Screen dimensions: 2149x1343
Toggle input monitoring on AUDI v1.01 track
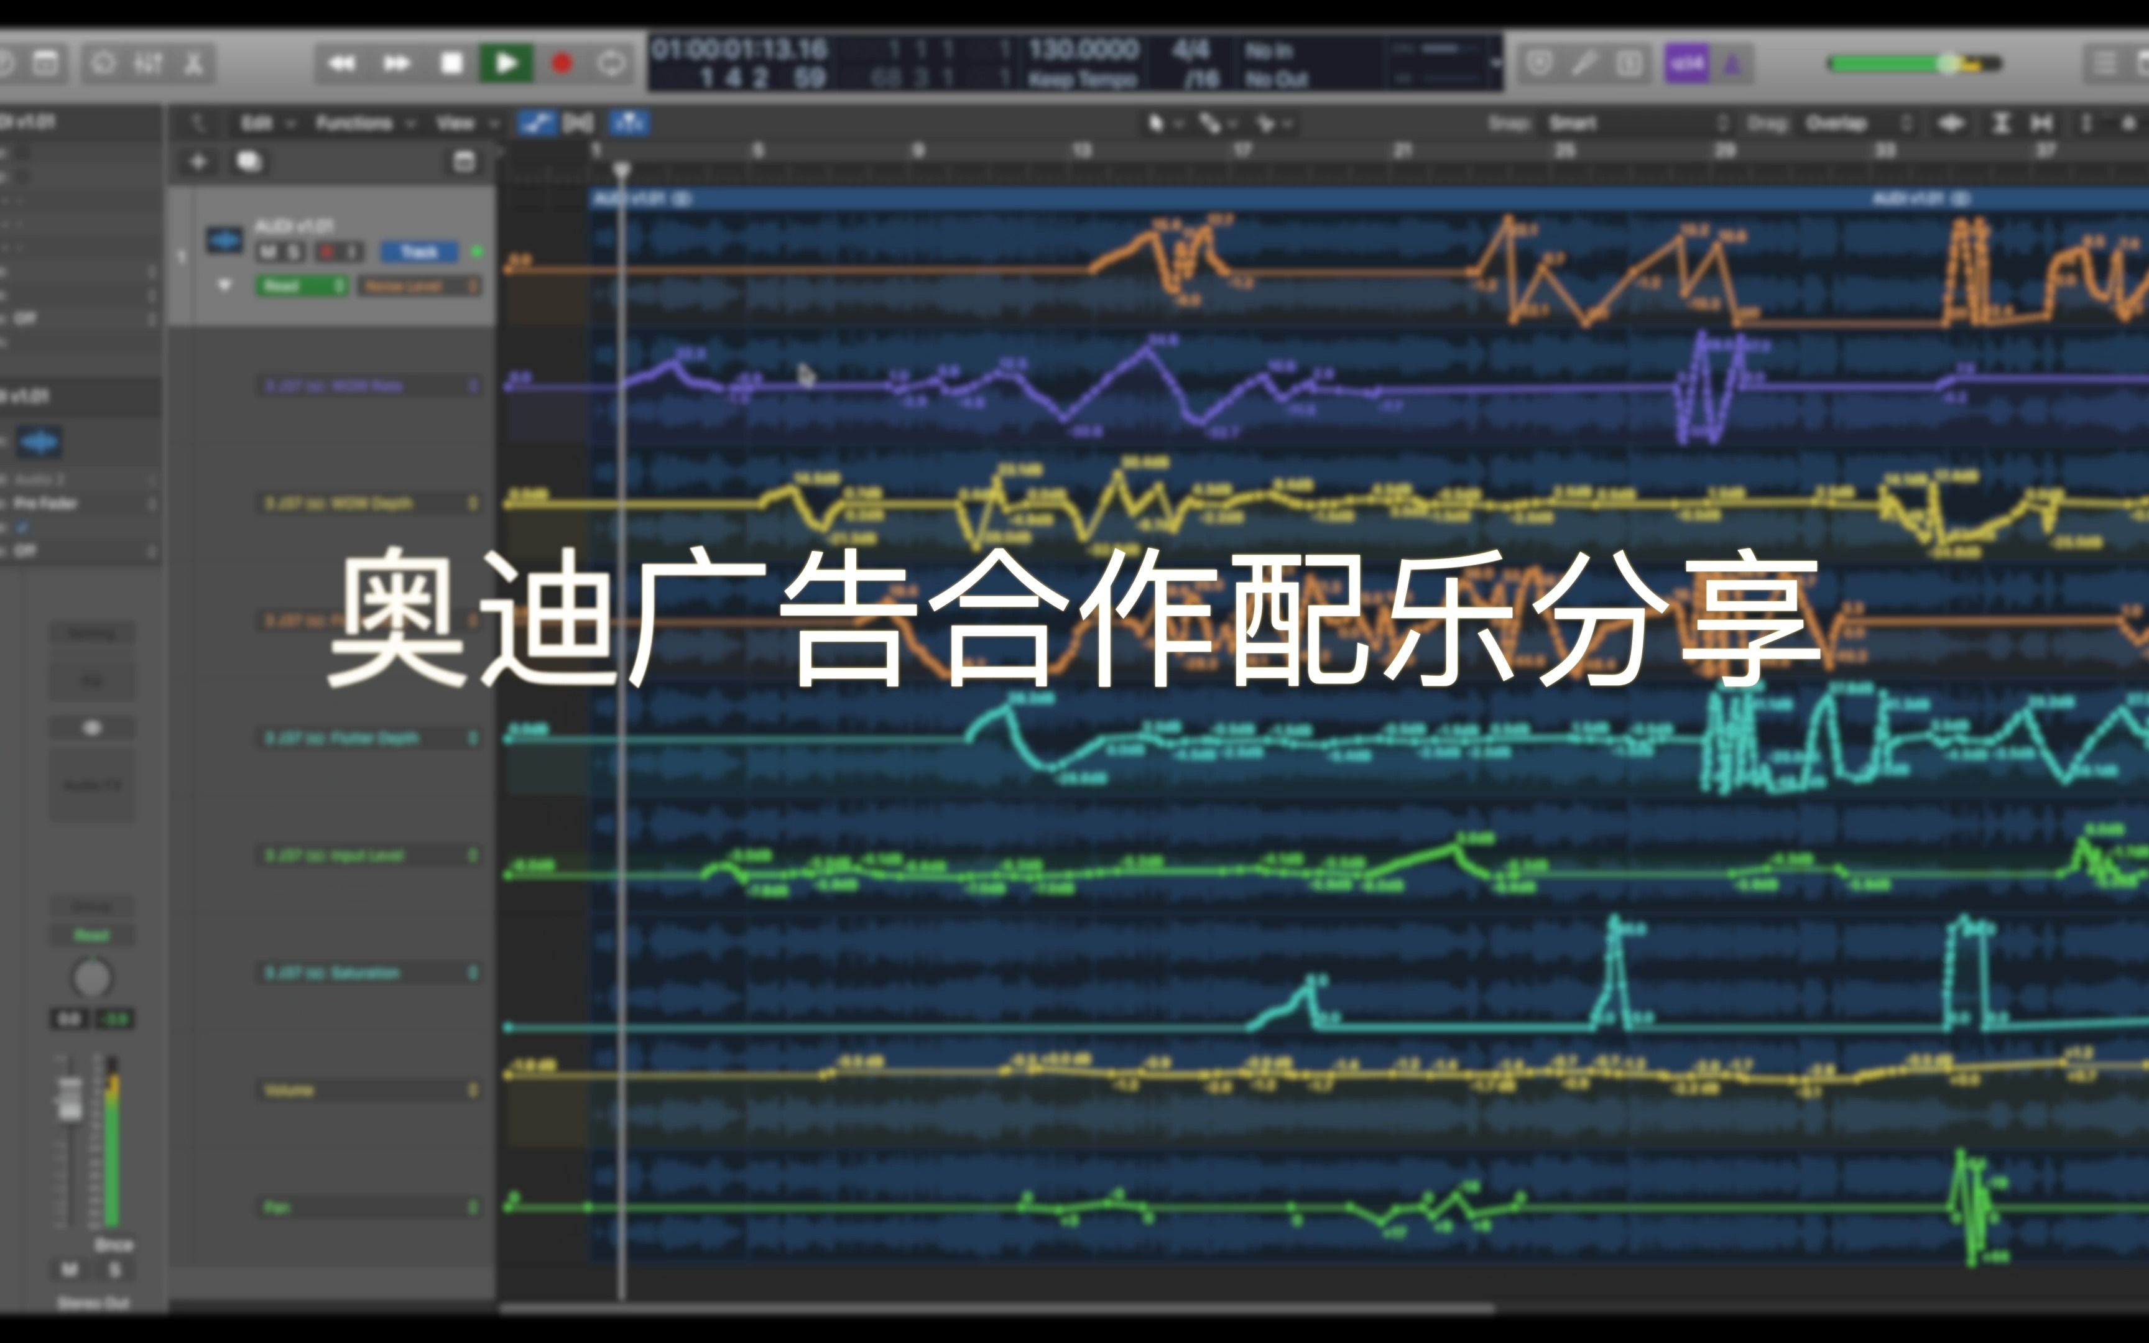[x=351, y=253]
